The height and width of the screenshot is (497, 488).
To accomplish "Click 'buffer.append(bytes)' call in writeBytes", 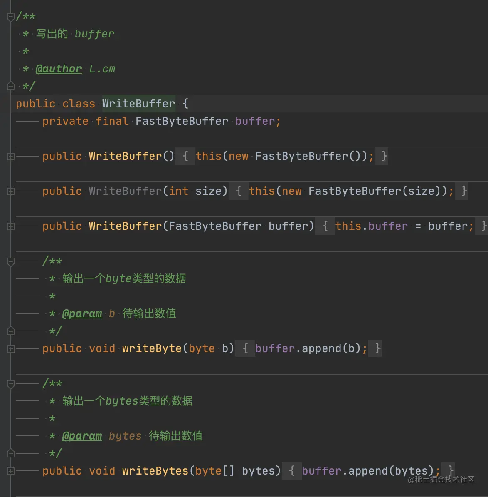I will pyautogui.click(x=368, y=471).
